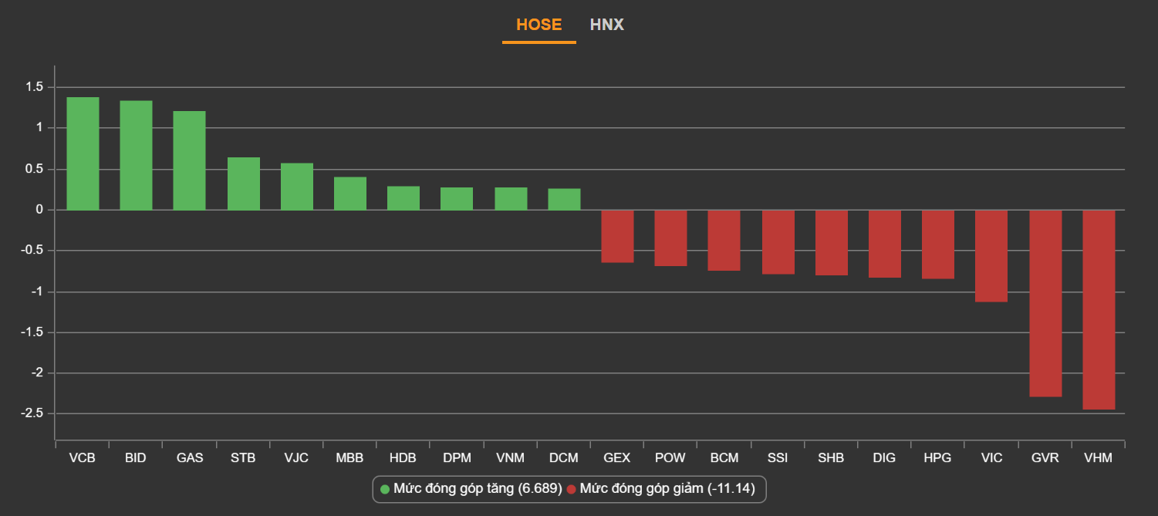Select the green VJC bar
Screen dimensions: 1158x516
click(296, 187)
